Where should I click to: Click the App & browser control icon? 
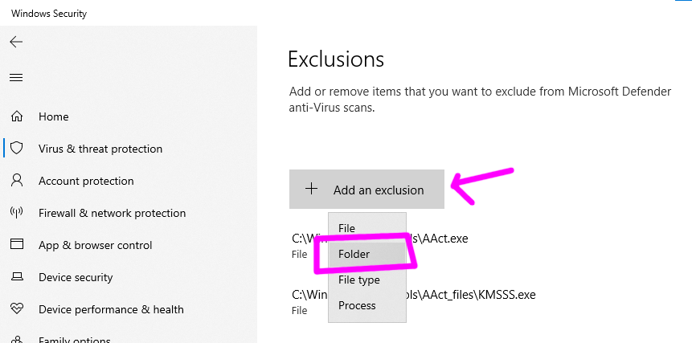[x=16, y=245]
